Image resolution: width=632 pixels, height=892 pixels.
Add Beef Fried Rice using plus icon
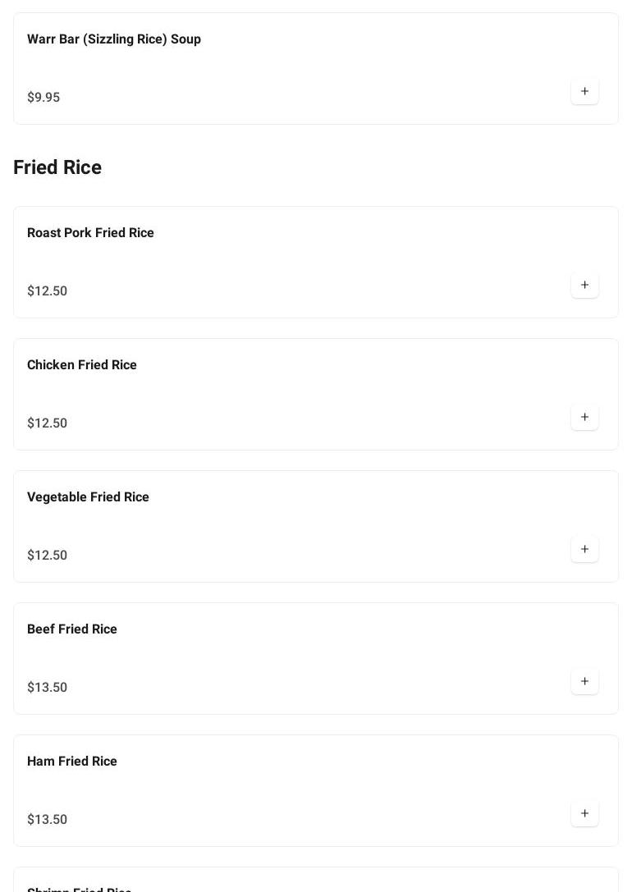click(584, 681)
